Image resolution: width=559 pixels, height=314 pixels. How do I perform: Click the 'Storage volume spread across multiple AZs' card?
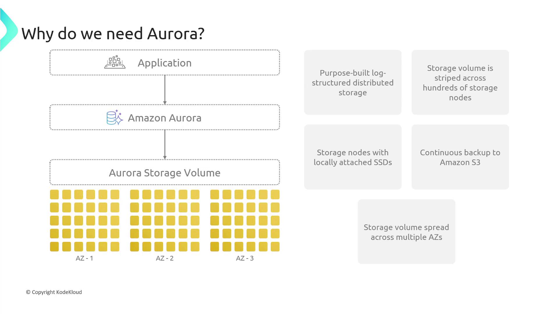(406, 232)
